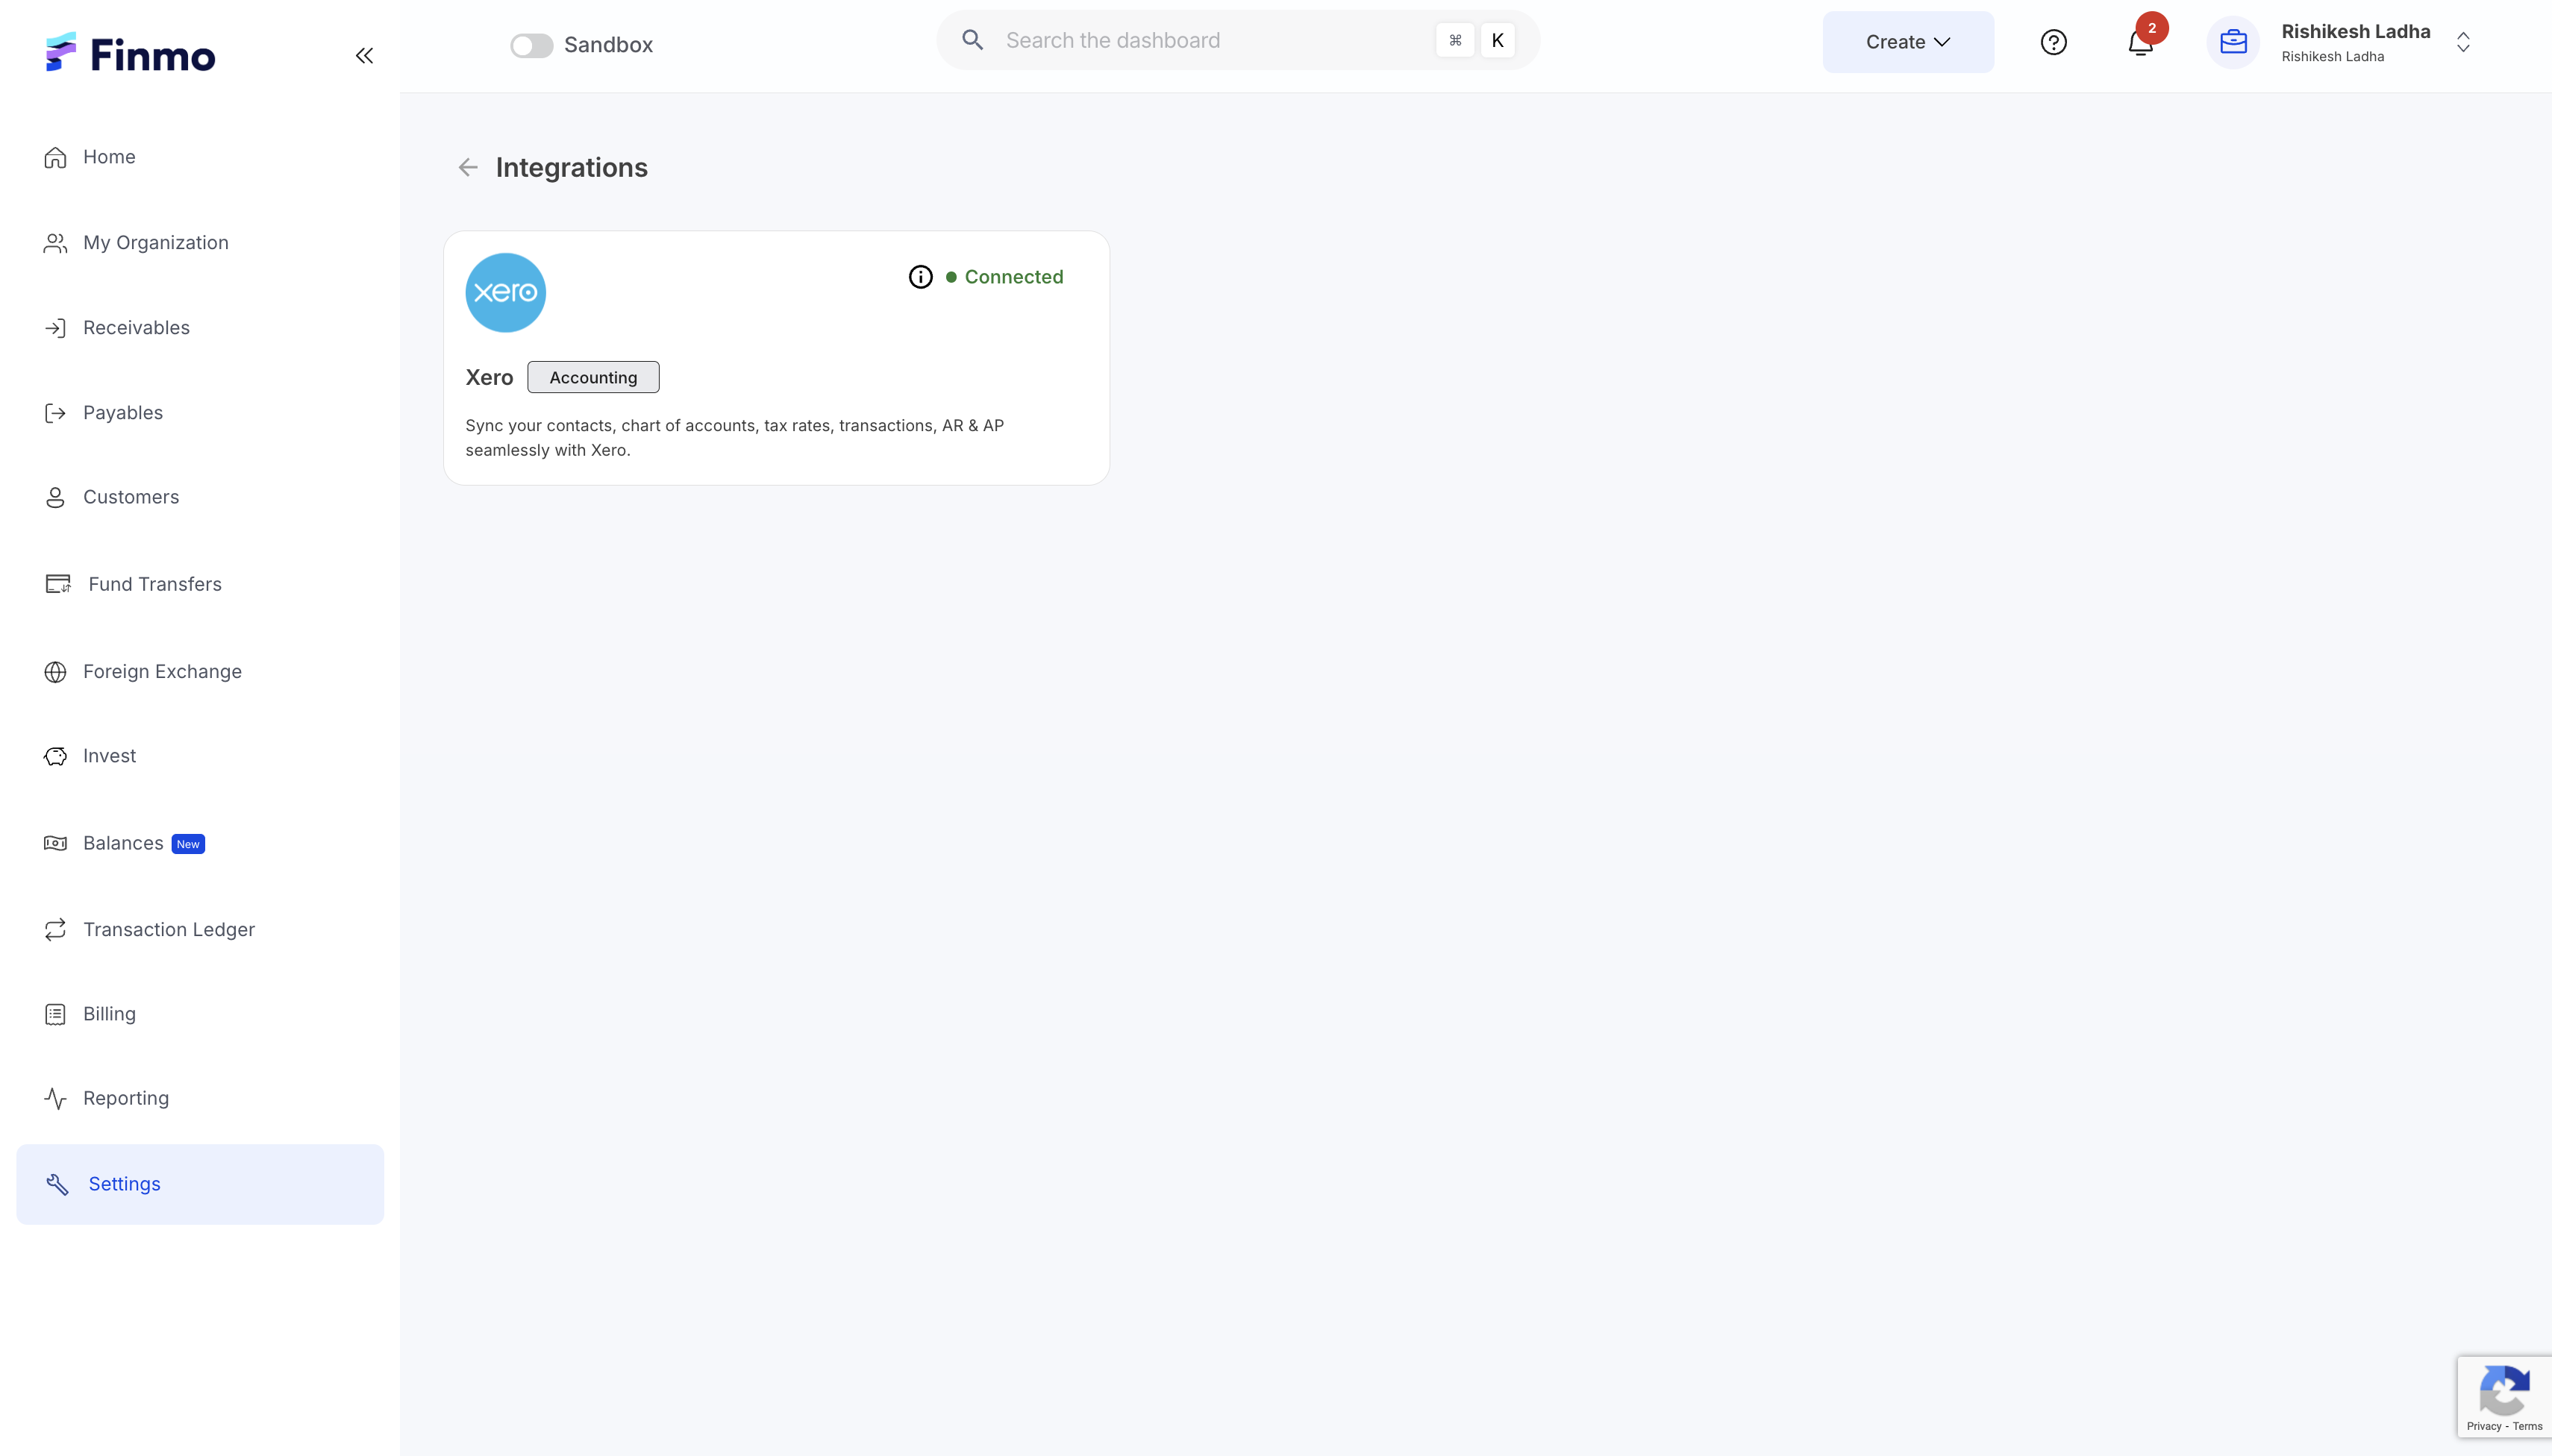Image resolution: width=2552 pixels, height=1456 pixels.
Task: Expand the Rishikesh Ladha account switcher
Action: point(2463,42)
